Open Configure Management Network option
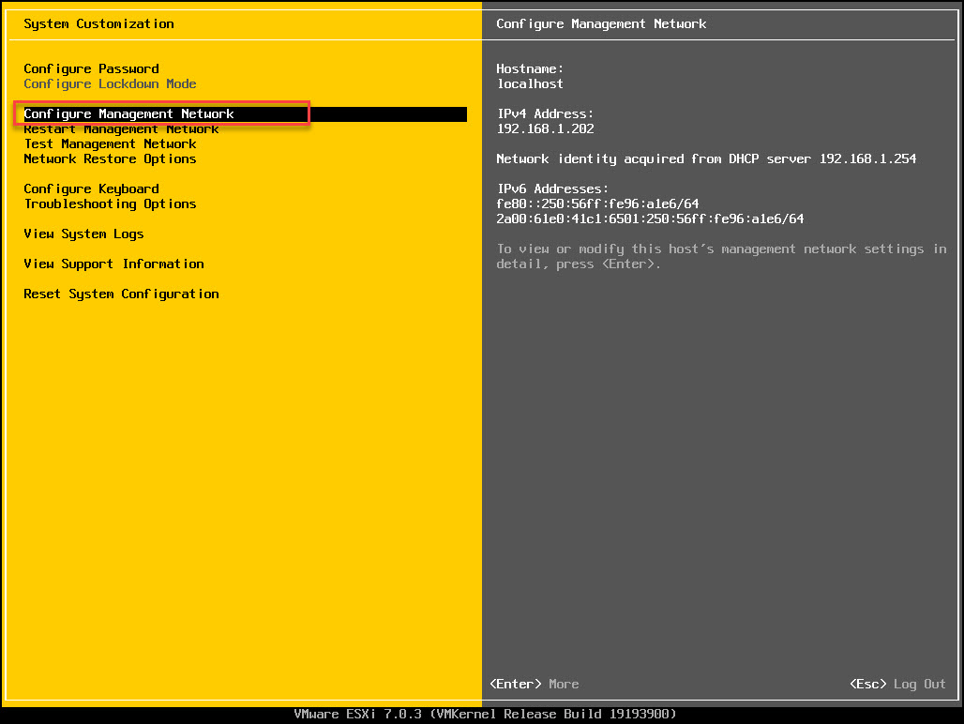The height and width of the screenshot is (724, 964). (x=245, y=113)
